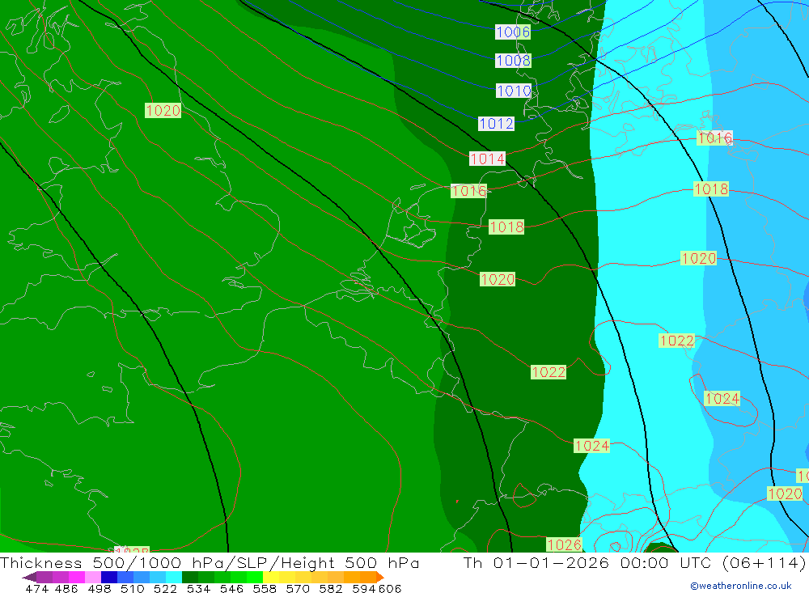Viewport: 809px width, 593px height.
Task: Click the 522 legend value
Action: (x=165, y=589)
